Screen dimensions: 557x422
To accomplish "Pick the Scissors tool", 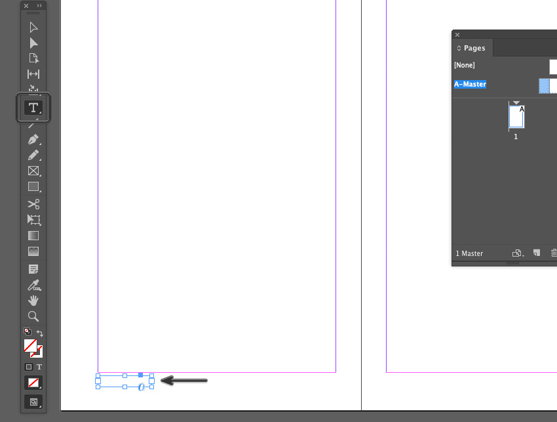I will click(x=33, y=203).
